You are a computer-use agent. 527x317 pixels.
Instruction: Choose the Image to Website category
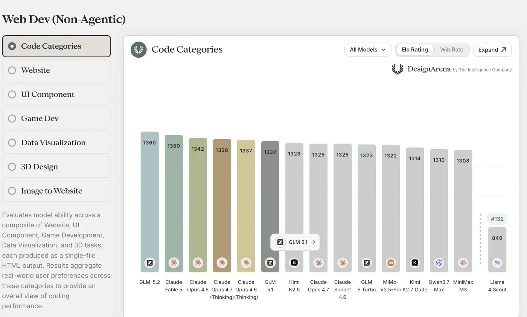pyautogui.click(x=56, y=191)
